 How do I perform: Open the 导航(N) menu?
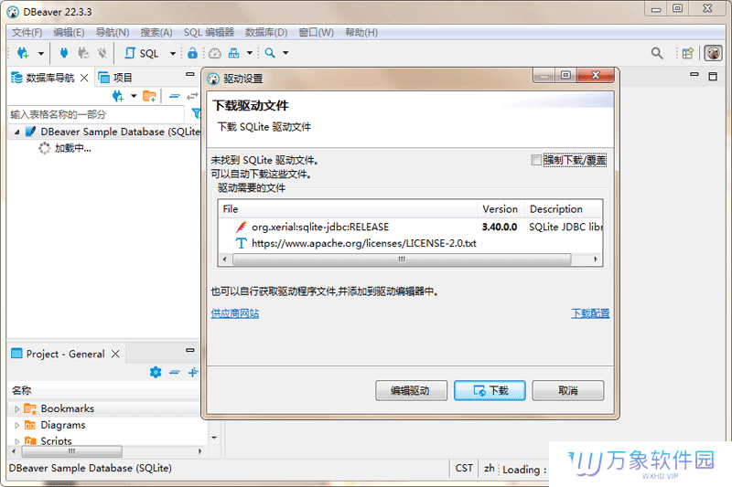coord(112,32)
